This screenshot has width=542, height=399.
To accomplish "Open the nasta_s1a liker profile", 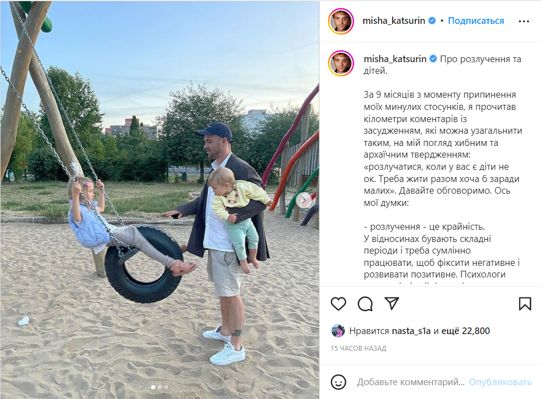I will coord(411,331).
